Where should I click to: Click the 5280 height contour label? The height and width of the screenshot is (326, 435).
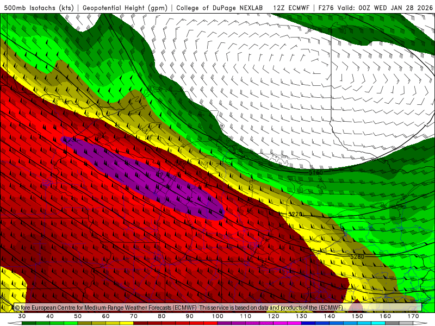(357, 256)
